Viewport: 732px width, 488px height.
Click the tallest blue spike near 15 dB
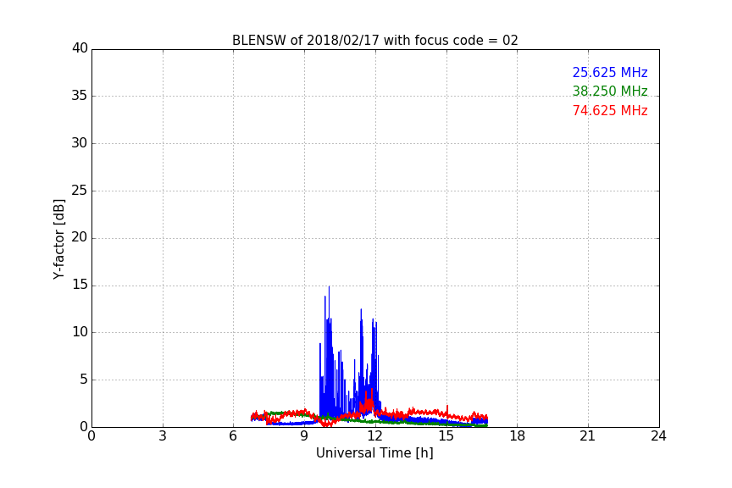(329, 303)
